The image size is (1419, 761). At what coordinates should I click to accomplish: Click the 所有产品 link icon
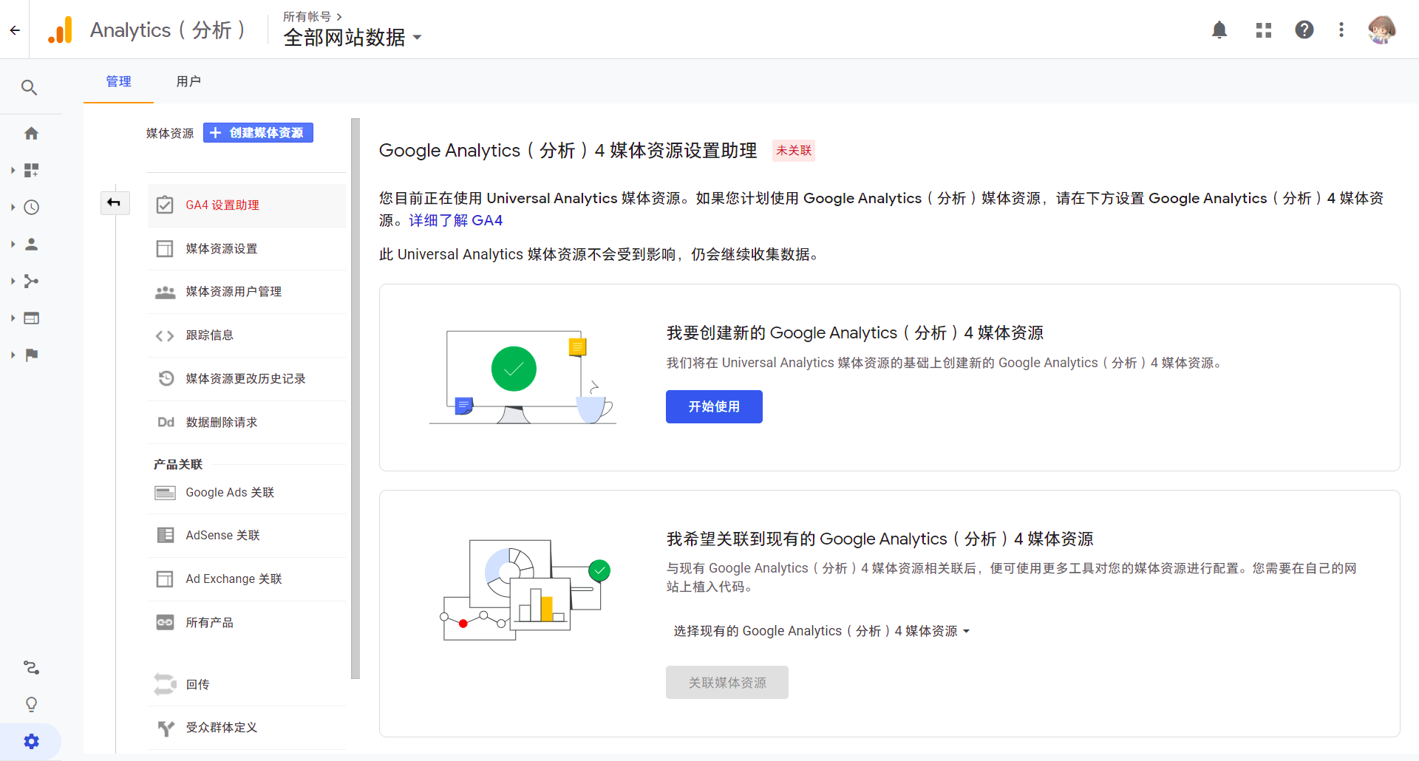pos(165,622)
